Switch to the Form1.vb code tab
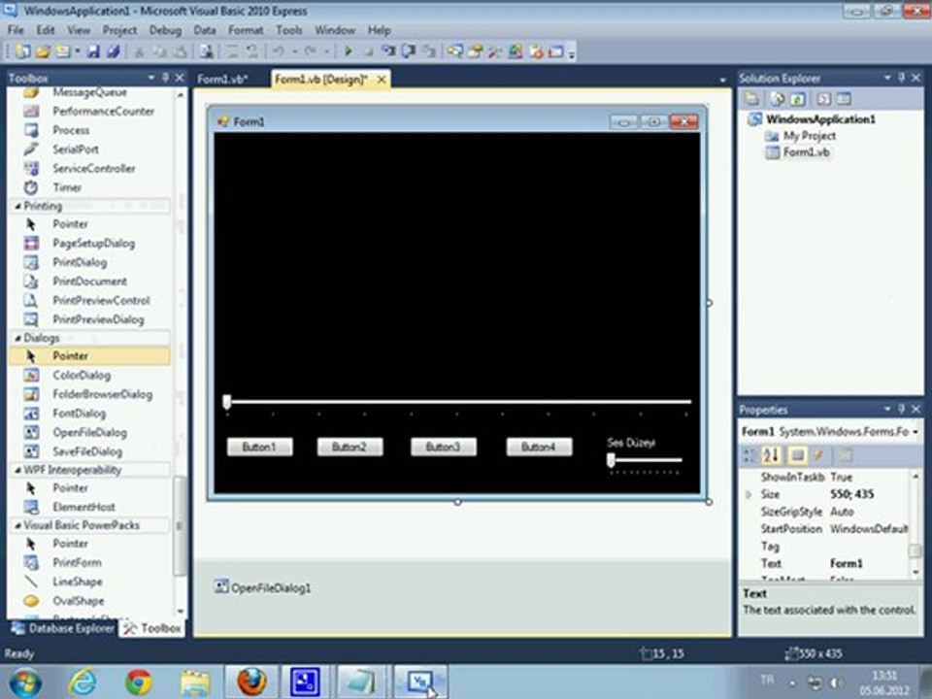The image size is (932, 699). 223,80
